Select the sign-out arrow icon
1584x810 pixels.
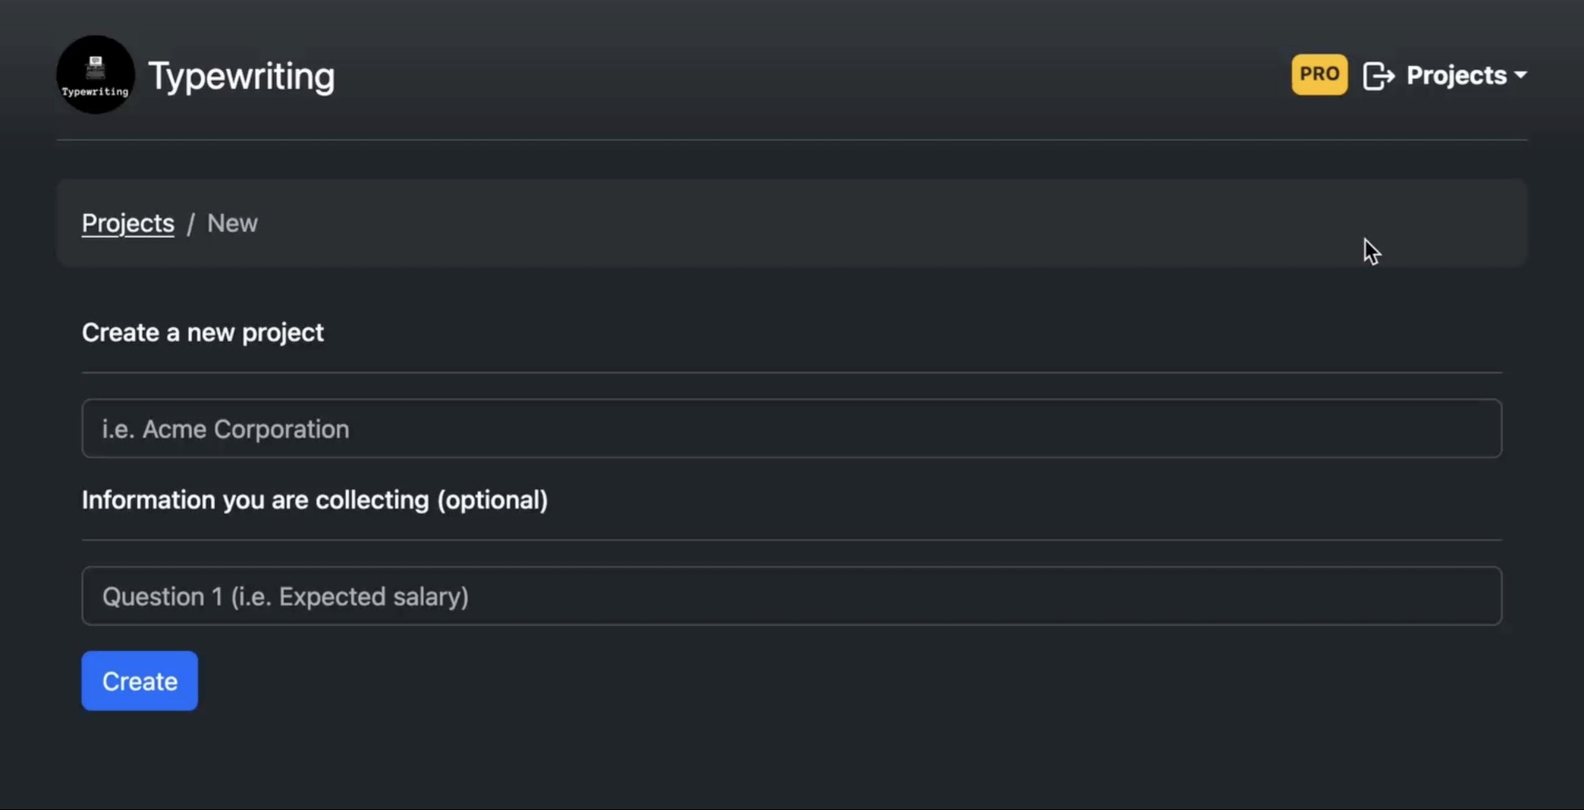point(1380,75)
